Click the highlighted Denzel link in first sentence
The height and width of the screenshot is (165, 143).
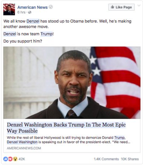33,21
